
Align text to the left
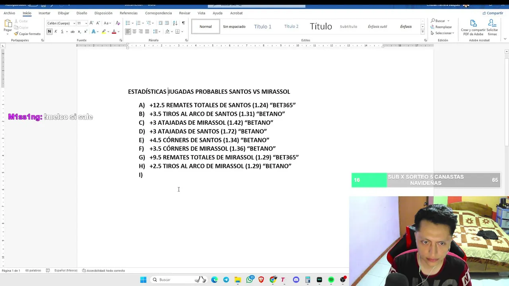[x=128, y=31]
